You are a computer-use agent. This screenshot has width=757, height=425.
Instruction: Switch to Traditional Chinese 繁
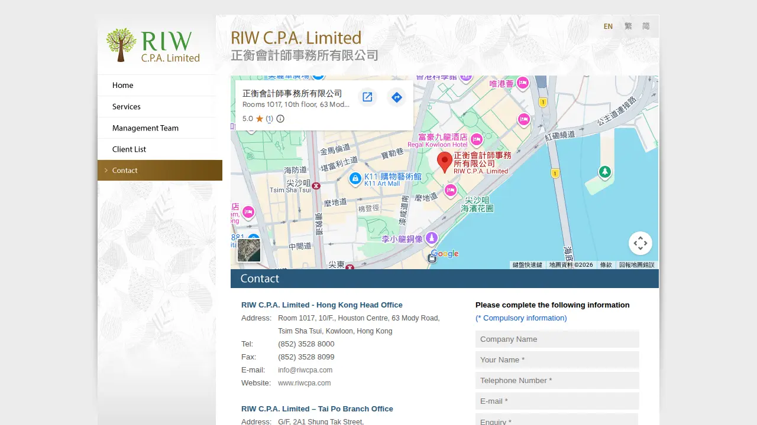[x=628, y=27]
